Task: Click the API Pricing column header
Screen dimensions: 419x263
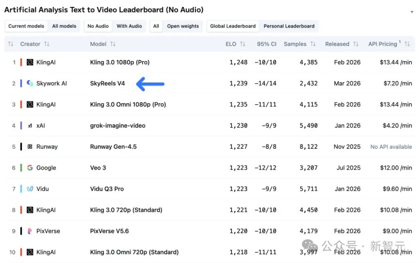Action: [383, 44]
